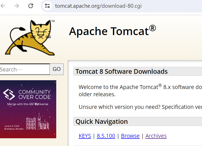Click the Tomcat 8 Software Downloads heading
The height and width of the screenshot is (146, 202).
click(122, 71)
